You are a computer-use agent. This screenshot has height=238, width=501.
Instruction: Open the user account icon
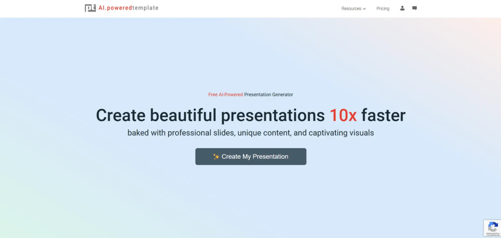coord(402,8)
